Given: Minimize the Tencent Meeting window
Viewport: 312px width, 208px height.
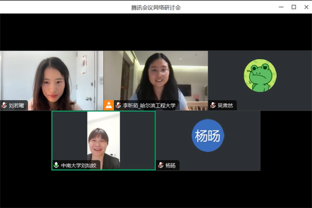Looking at the screenshot, I should click(x=281, y=7).
